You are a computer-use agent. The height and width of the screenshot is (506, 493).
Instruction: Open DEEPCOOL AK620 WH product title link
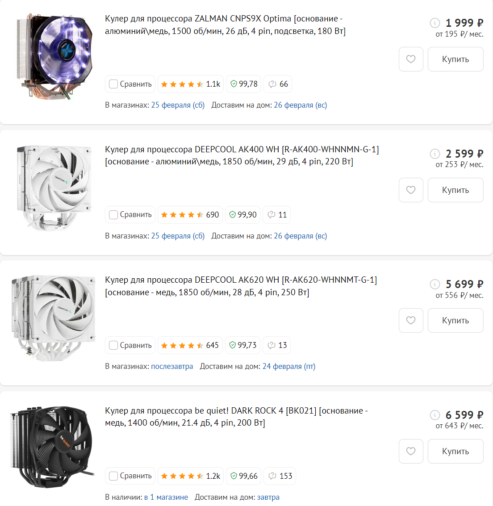241,286
